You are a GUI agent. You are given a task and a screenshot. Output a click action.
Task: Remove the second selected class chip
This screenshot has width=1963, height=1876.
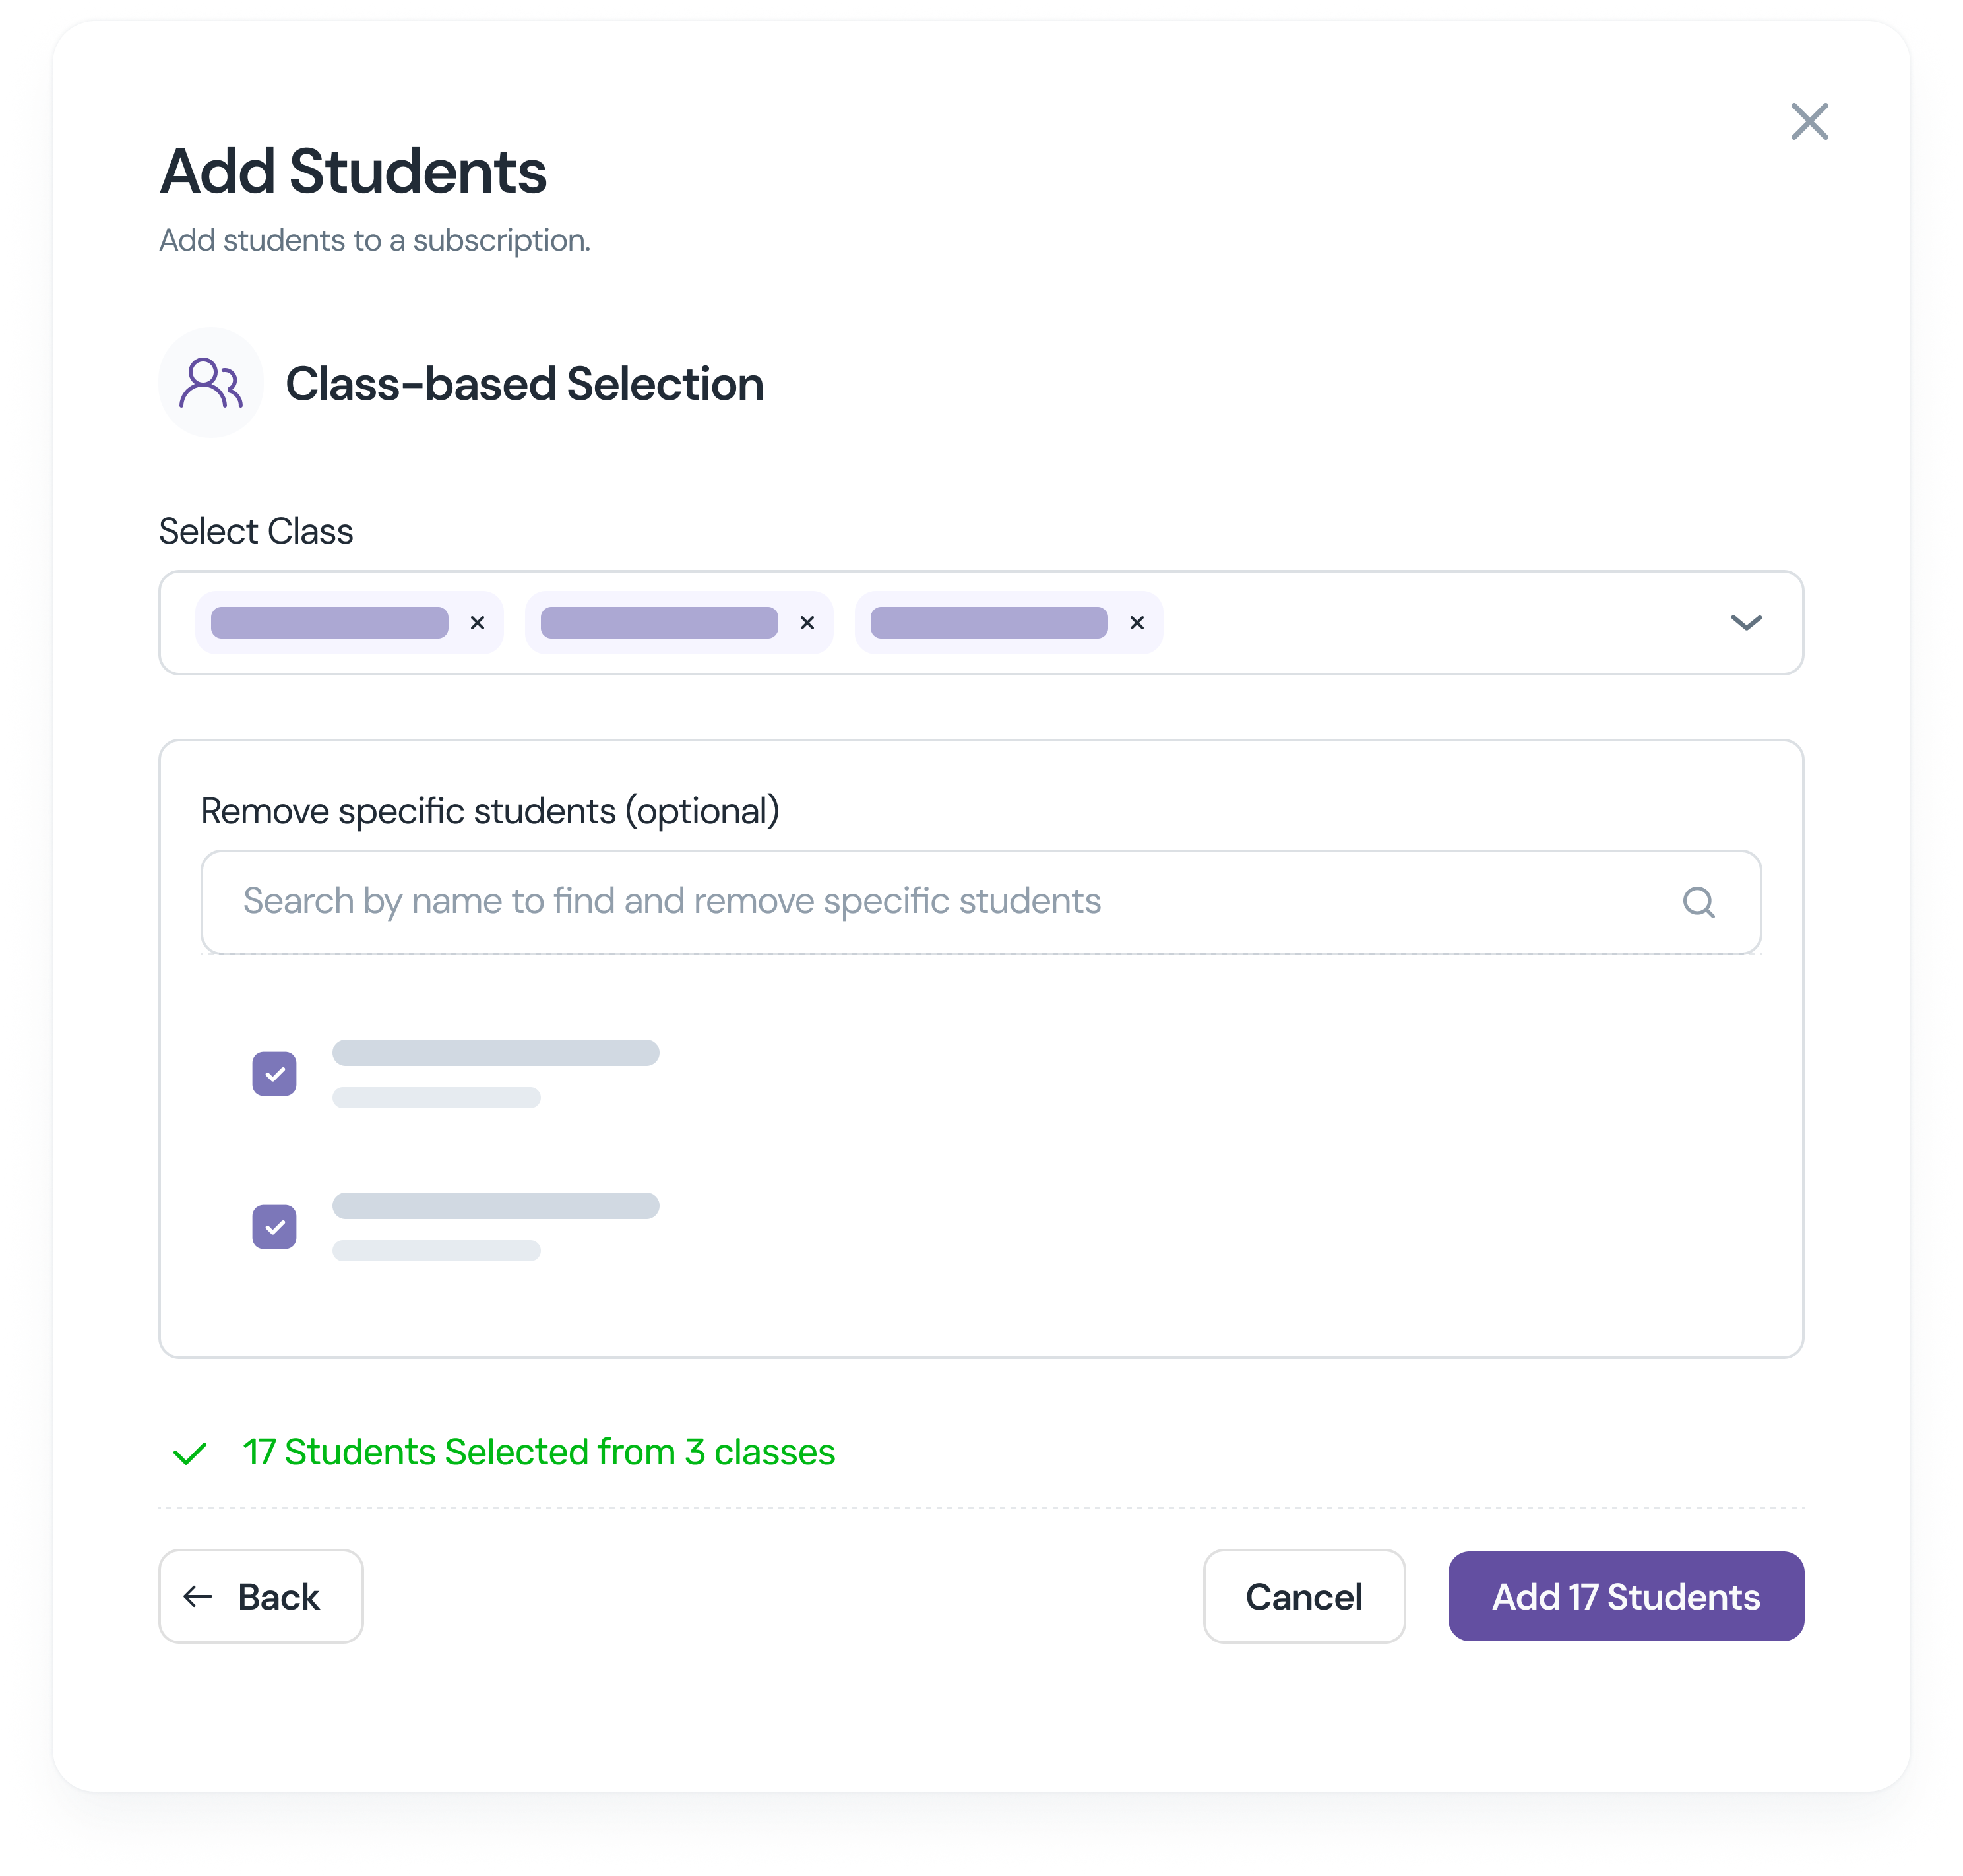(x=807, y=623)
